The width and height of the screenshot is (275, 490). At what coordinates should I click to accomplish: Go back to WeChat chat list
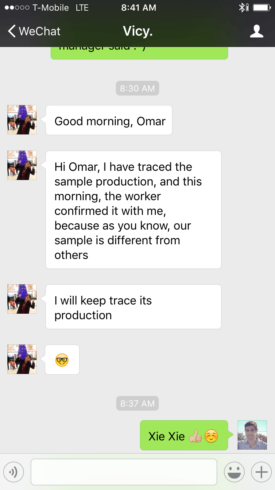pyautogui.click(x=34, y=31)
